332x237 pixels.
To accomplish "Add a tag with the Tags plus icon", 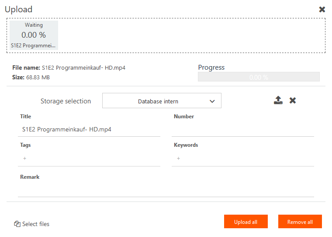I will coord(25,159).
